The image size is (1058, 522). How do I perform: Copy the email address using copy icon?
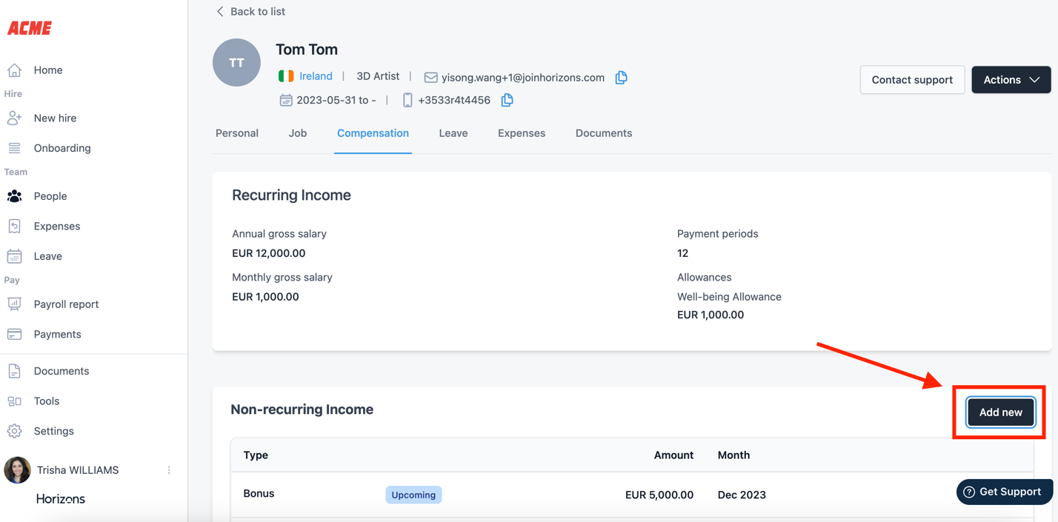[621, 77]
